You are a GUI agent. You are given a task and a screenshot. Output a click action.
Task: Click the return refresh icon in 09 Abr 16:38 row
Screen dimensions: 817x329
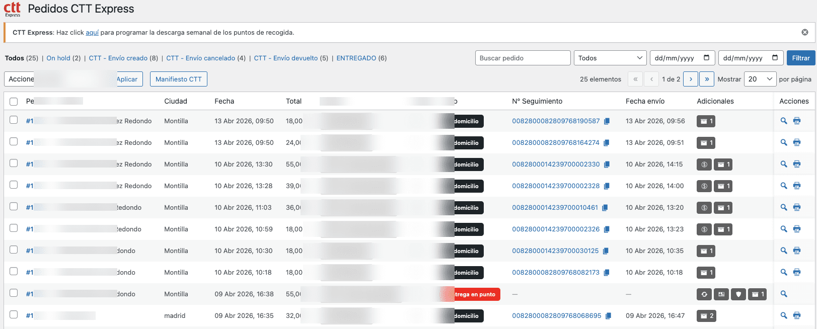[704, 294]
